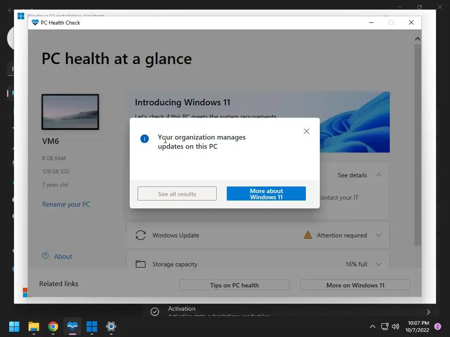450x337 pixels.
Task: Click the Activation label in Settings
Action: (181, 308)
